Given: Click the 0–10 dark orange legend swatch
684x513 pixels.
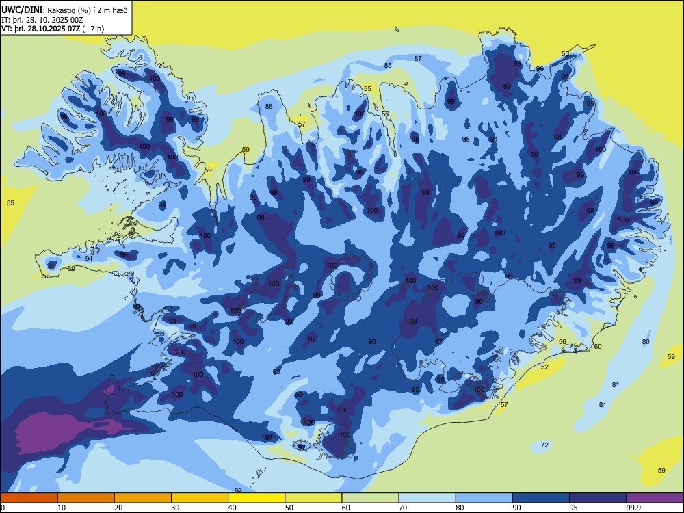Looking at the screenshot, I should [29, 498].
